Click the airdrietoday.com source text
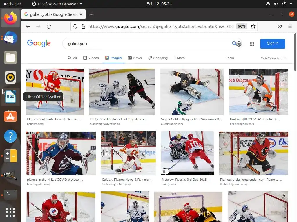 pyautogui.click(x=172, y=124)
